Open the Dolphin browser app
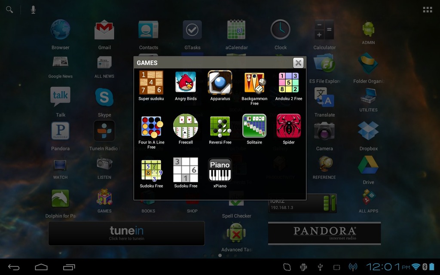440x275 pixels. click(x=60, y=198)
